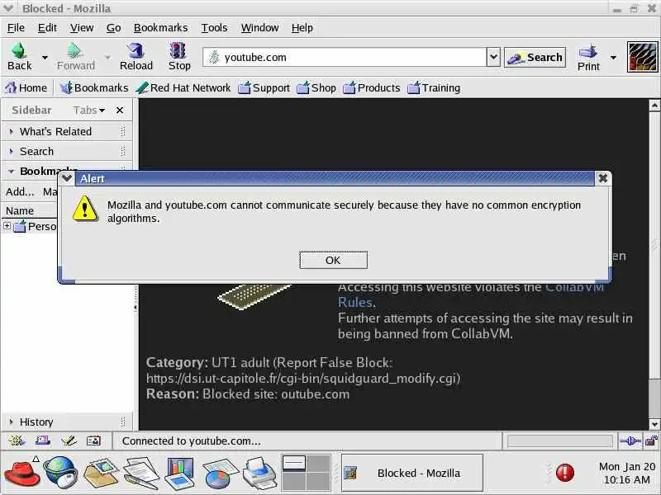The height and width of the screenshot is (495, 661).
Task: Open the Tools menu
Action: click(214, 28)
